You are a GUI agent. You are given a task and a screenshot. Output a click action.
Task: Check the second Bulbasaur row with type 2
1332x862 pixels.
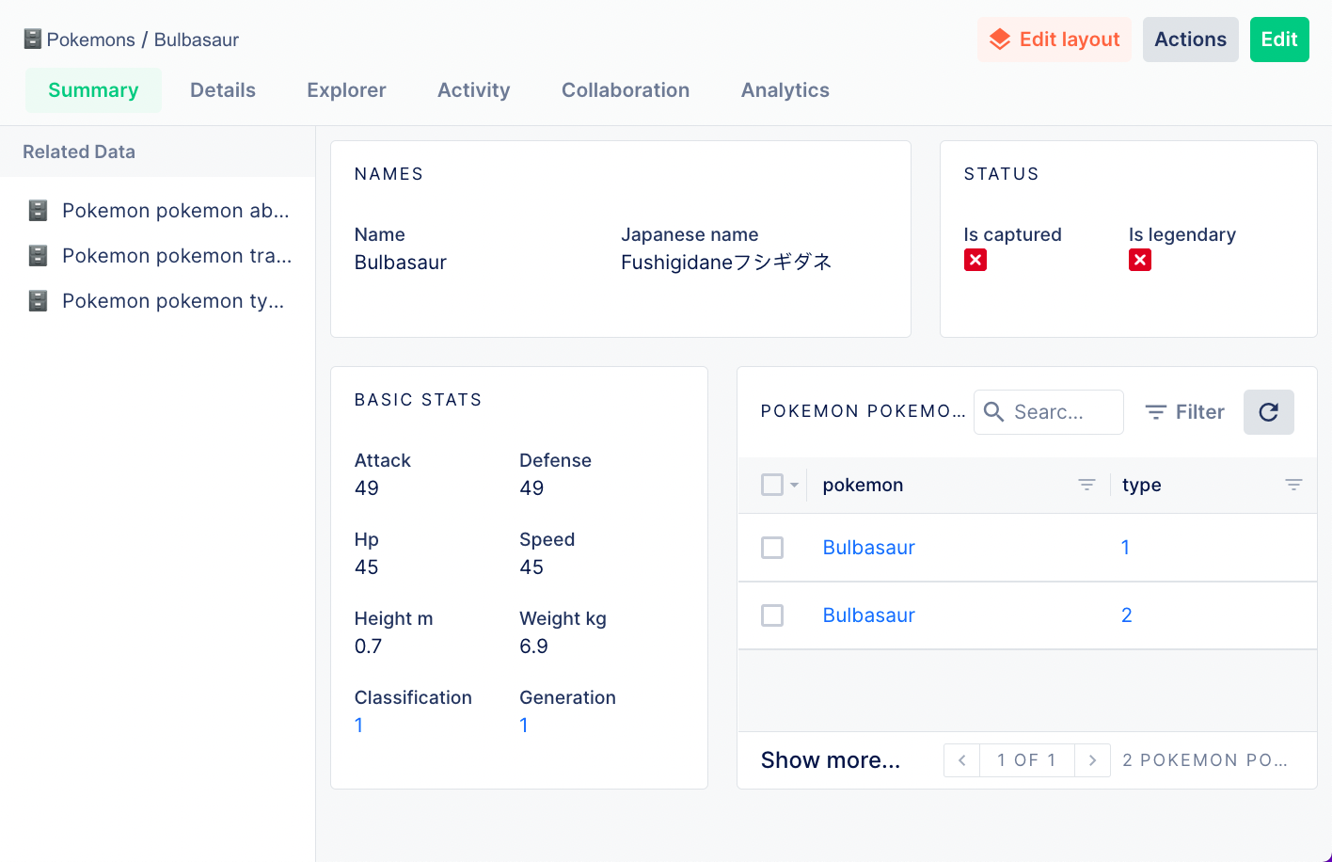point(772,615)
